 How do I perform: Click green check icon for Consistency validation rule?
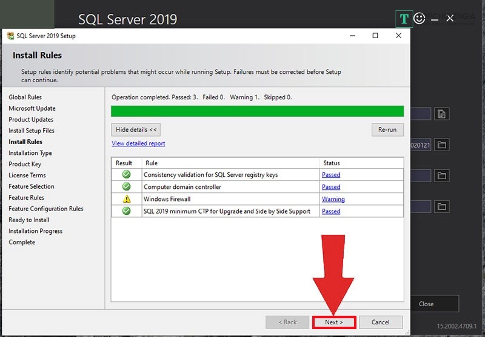126,175
